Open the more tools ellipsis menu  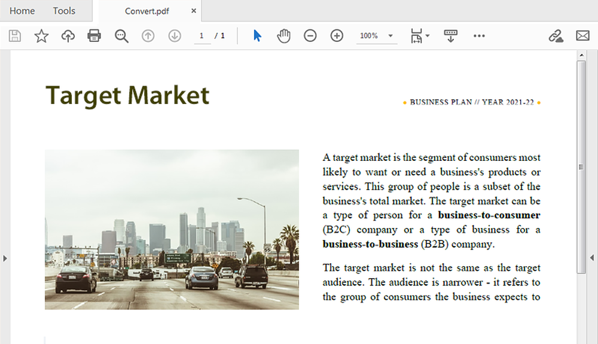pyautogui.click(x=479, y=36)
